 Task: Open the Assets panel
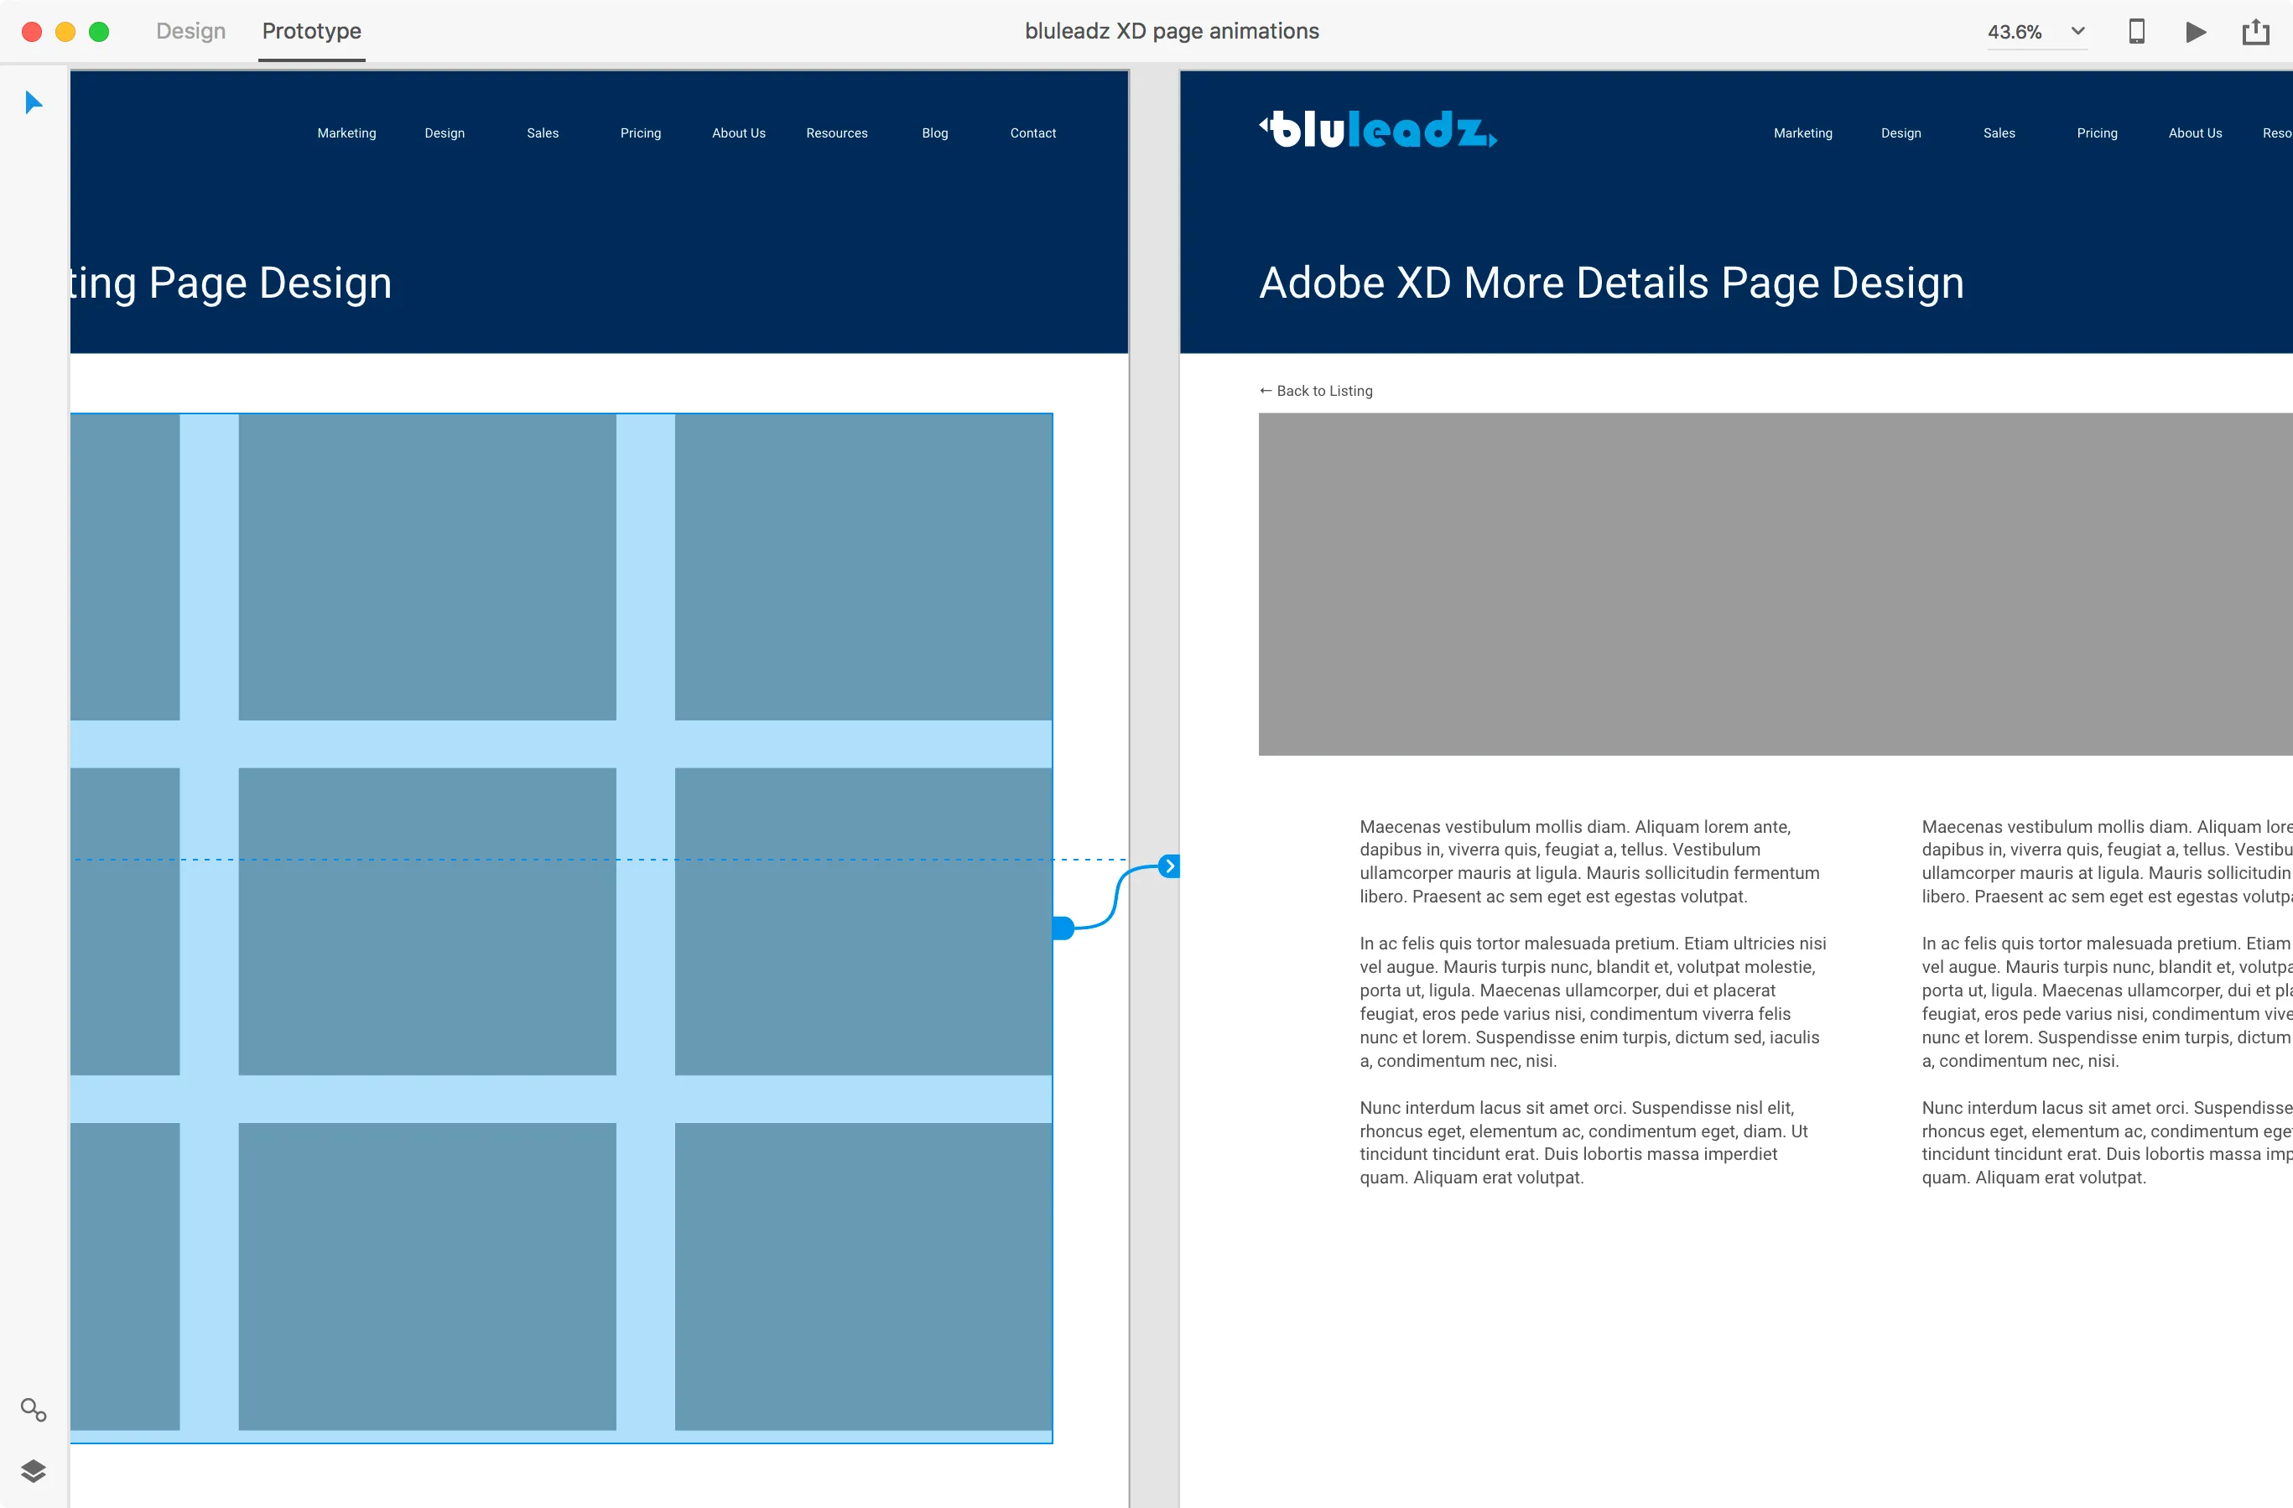tap(34, 1411)
